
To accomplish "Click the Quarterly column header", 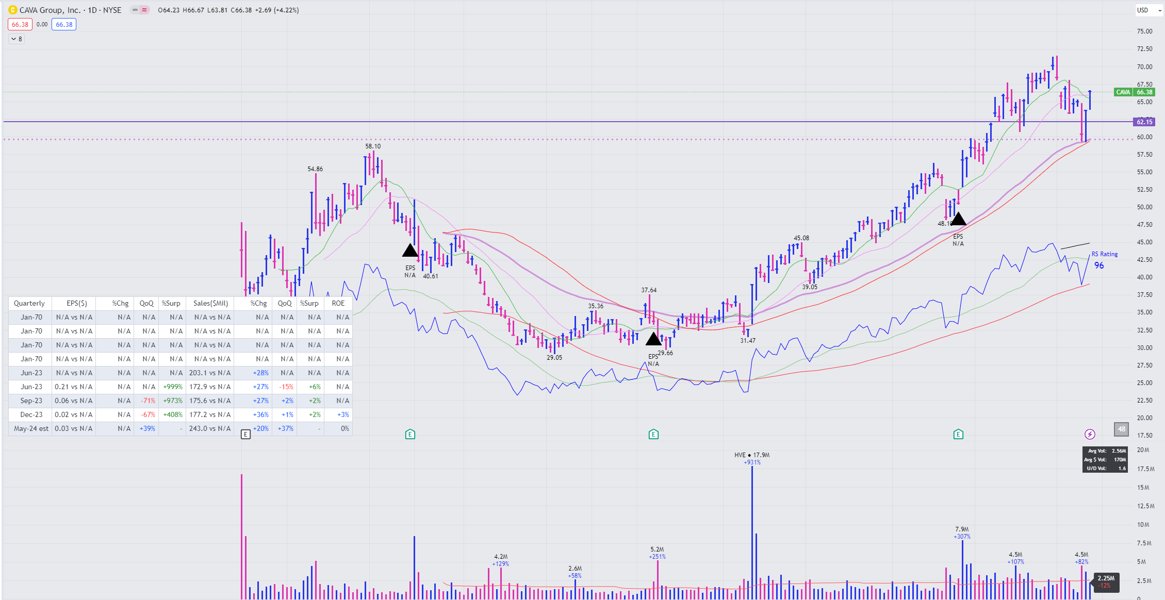I will [x=29, y=303].
